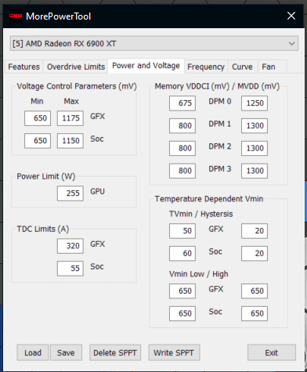Click the 'DPM 2' label
The image size is (307, 372).
pos(220,146)
